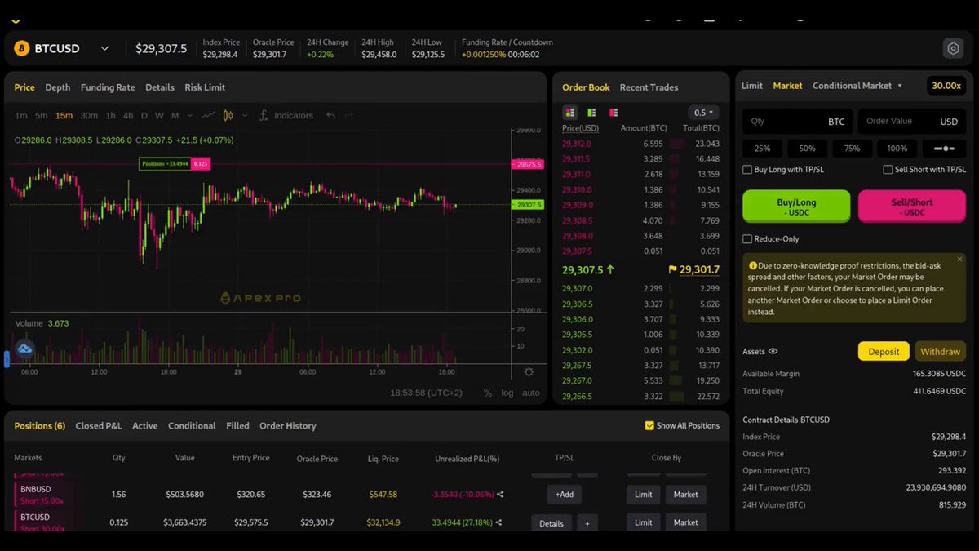The height and width of the screenshot is (551, 979).
Task: Open the chart settings gear icon
Action: pos(529,372)
